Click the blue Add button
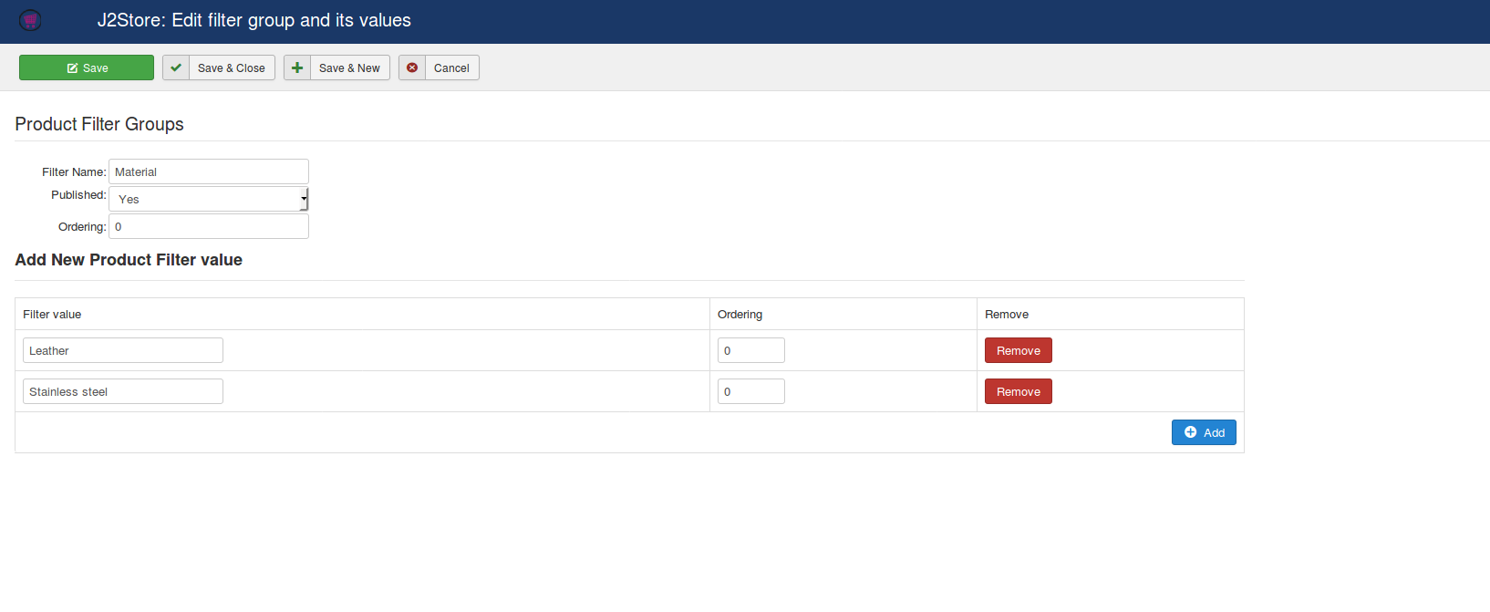The height and width of the screenshot is (612, 1490). pyautogui.click(x=1204, y=432)
